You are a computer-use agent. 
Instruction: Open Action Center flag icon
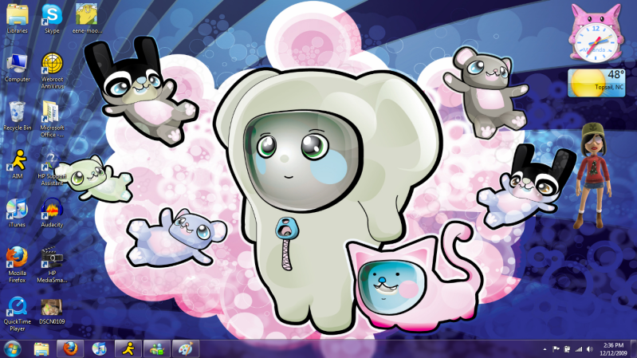[556, 349]
